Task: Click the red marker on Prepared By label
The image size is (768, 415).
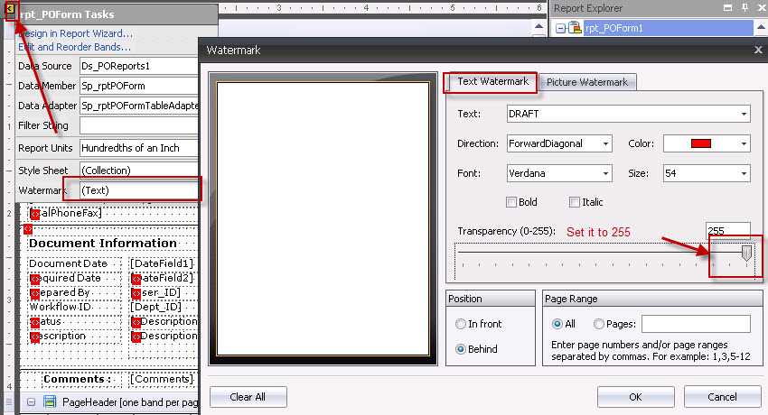Action: click(x=34, y=293)
